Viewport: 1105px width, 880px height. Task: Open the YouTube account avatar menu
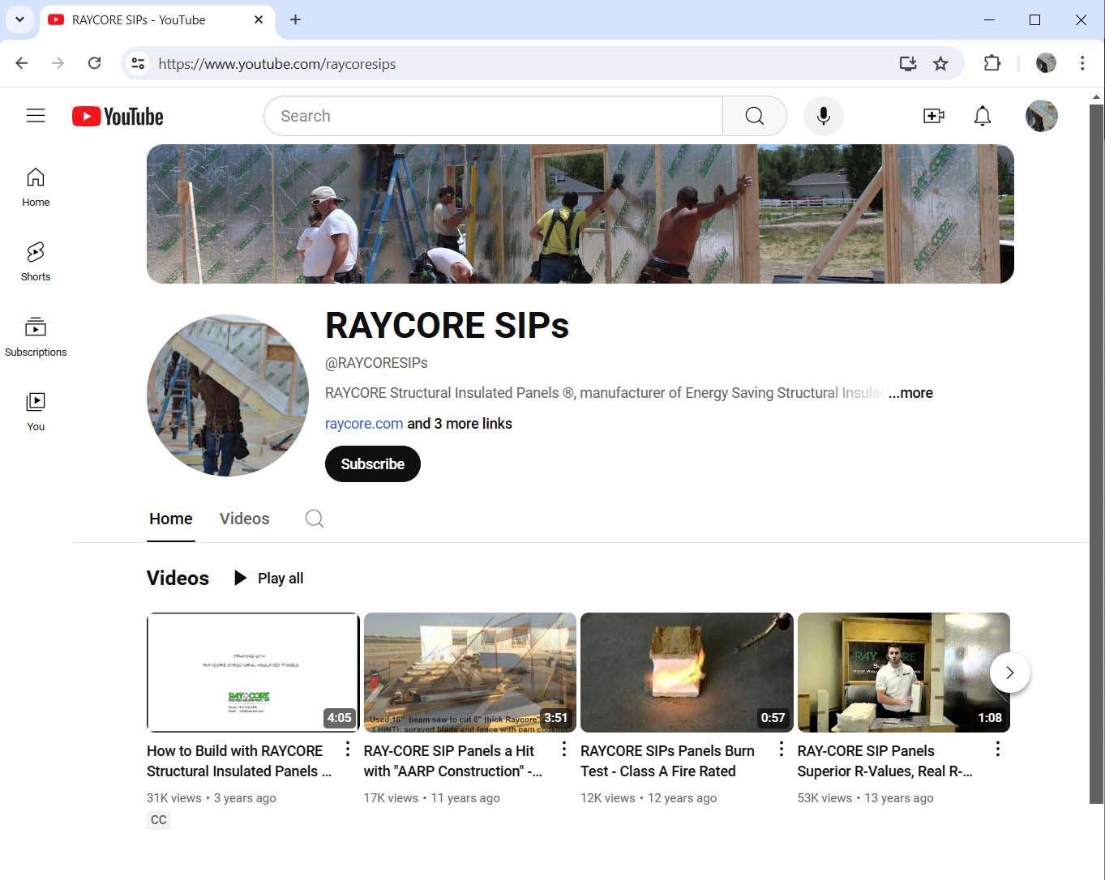click(1041, 116)
